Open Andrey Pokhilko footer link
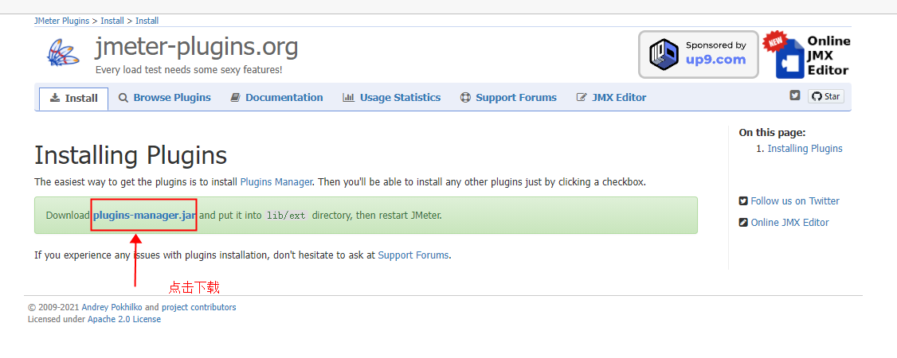 112,307
